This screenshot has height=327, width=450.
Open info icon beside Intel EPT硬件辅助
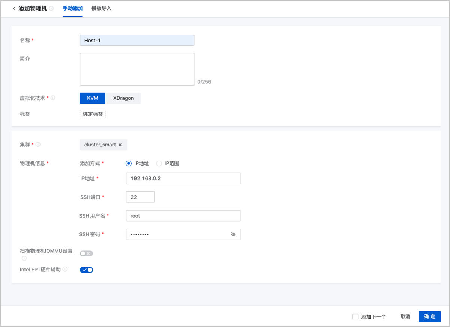pos(65,269)
